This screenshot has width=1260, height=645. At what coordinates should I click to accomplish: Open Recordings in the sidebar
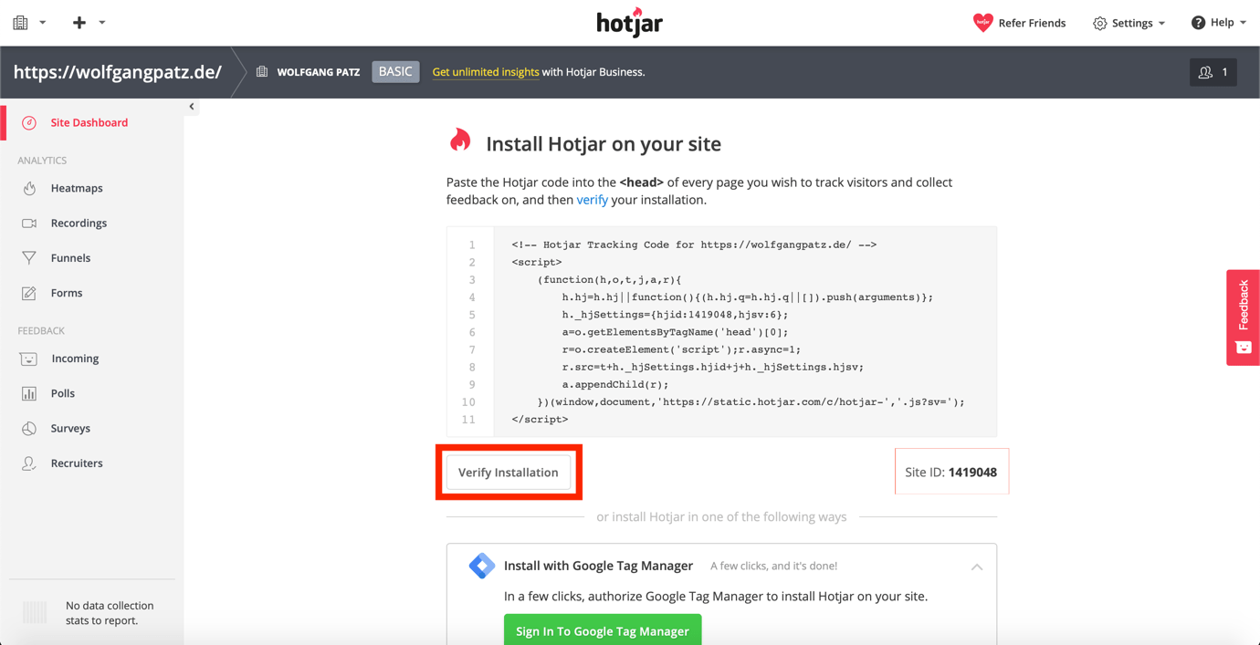coord(79,223)
